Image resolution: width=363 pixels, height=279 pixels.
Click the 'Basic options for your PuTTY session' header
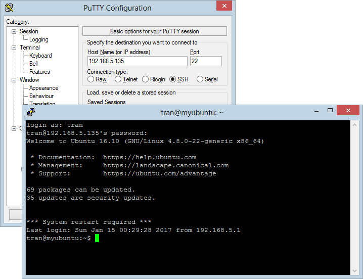coord(155,31)
